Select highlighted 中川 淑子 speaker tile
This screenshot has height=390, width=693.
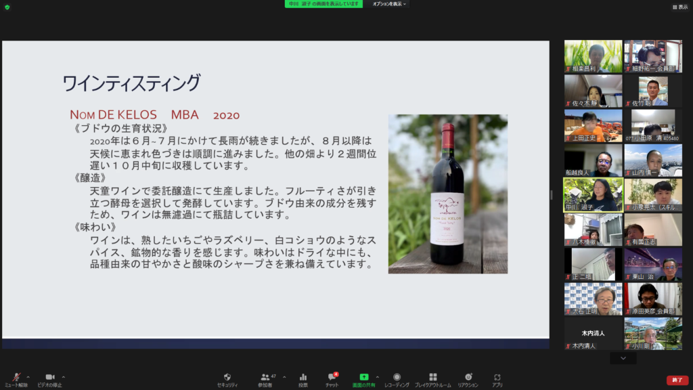pyautogui.click(x=593, y=195)
